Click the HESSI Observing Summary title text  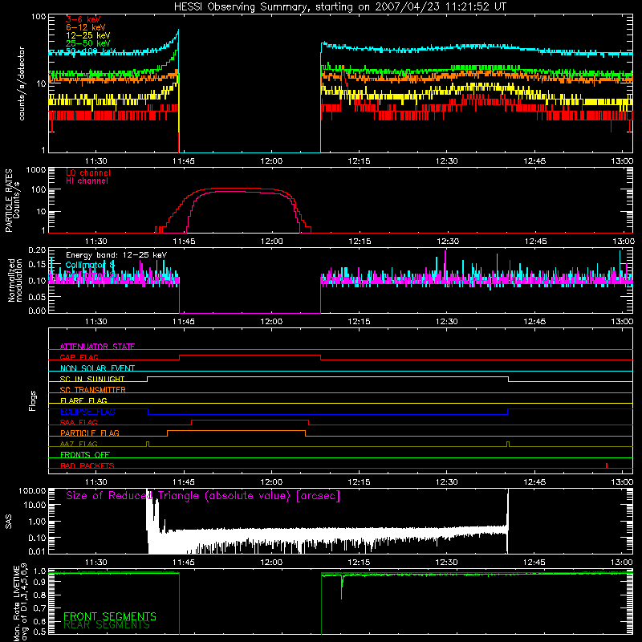coord(340,7)
